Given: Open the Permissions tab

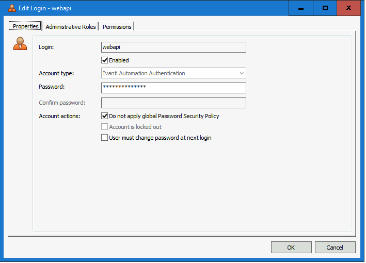Looking at the screenshot, I should 117,27.
